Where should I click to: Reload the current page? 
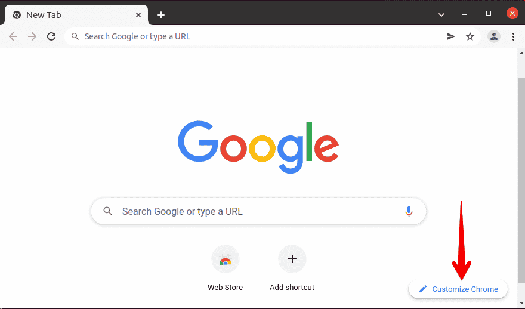51,36
